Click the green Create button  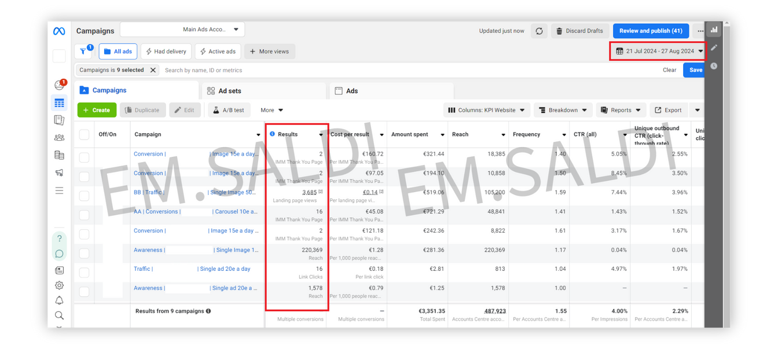97,110
